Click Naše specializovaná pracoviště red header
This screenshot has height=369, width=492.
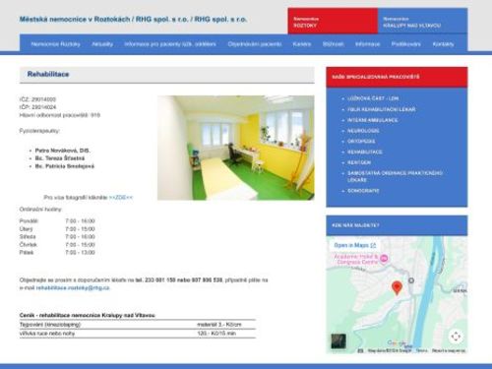[x=397, y=77]
